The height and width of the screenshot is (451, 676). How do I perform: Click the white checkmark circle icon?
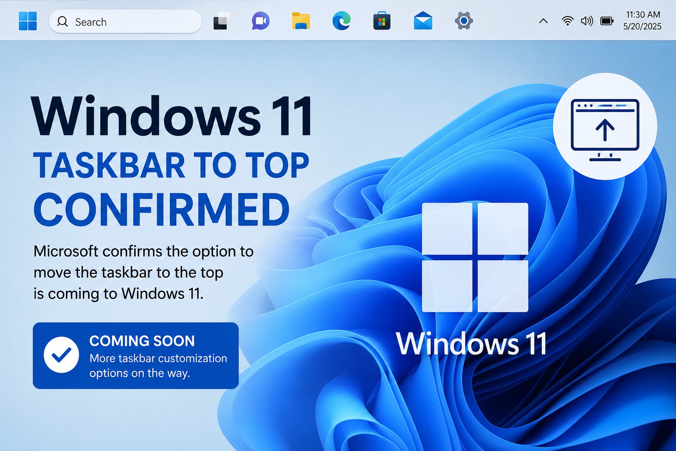pyautogui.click(x=61, y=355)
